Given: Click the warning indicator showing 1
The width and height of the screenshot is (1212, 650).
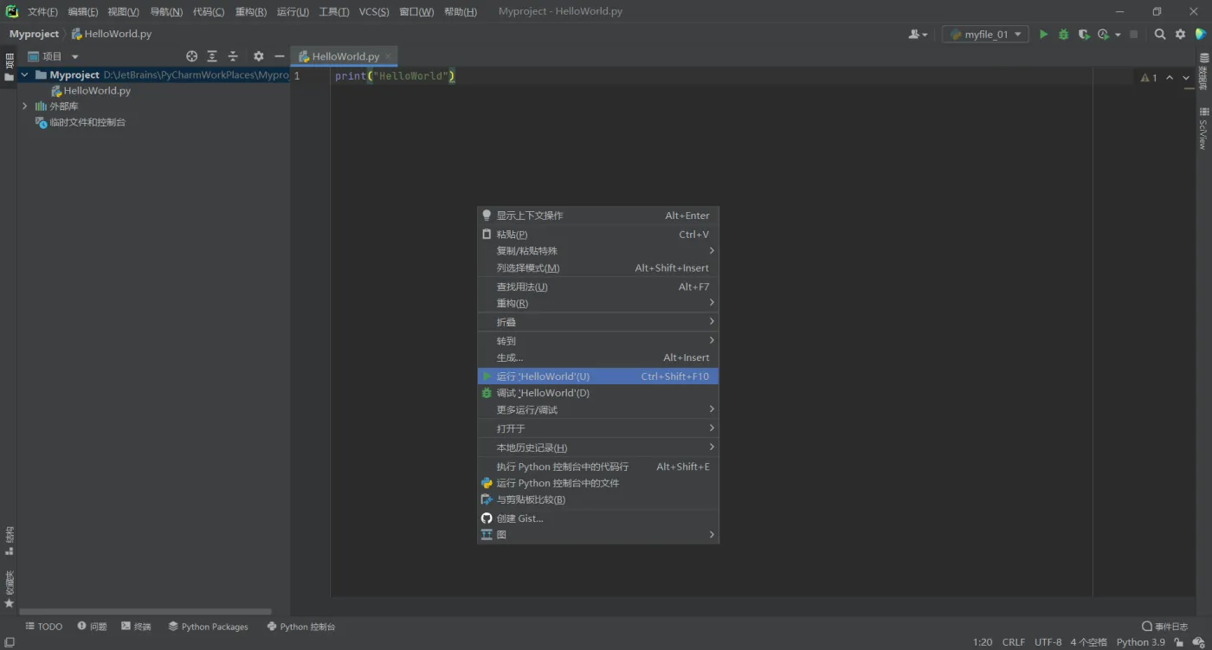Looking at the screenshot, I should pos(1149,78).
